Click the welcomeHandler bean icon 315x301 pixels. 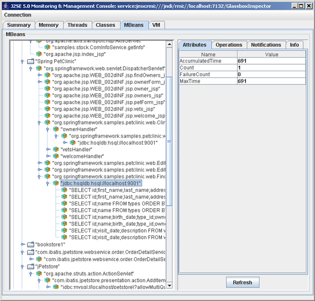pos(56,156)
